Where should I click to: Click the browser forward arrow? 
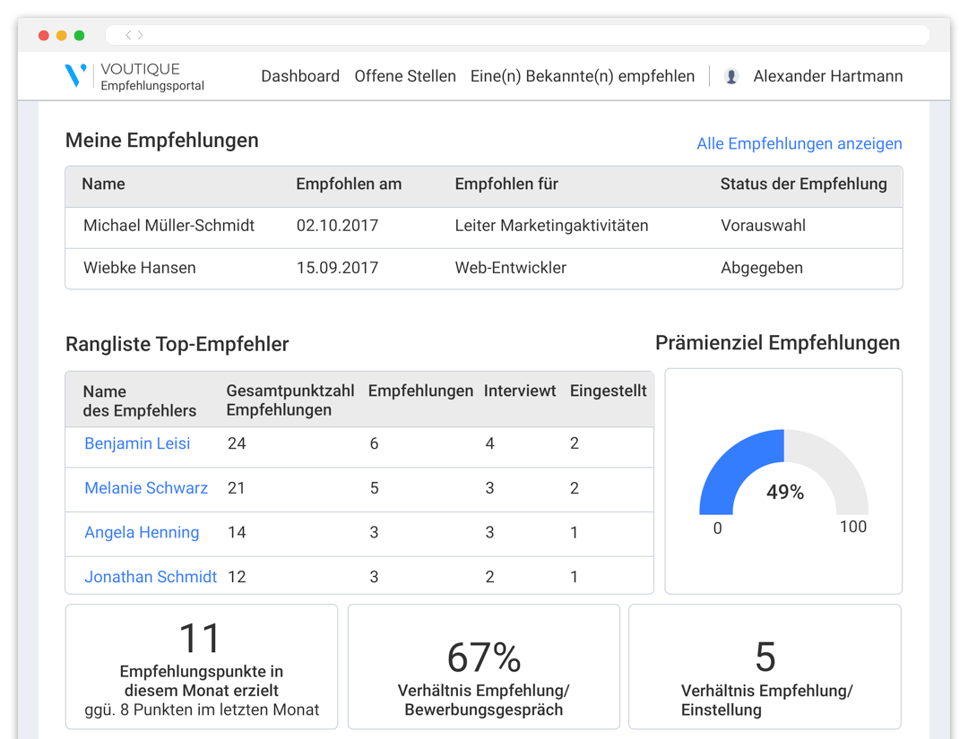(141, 35)
